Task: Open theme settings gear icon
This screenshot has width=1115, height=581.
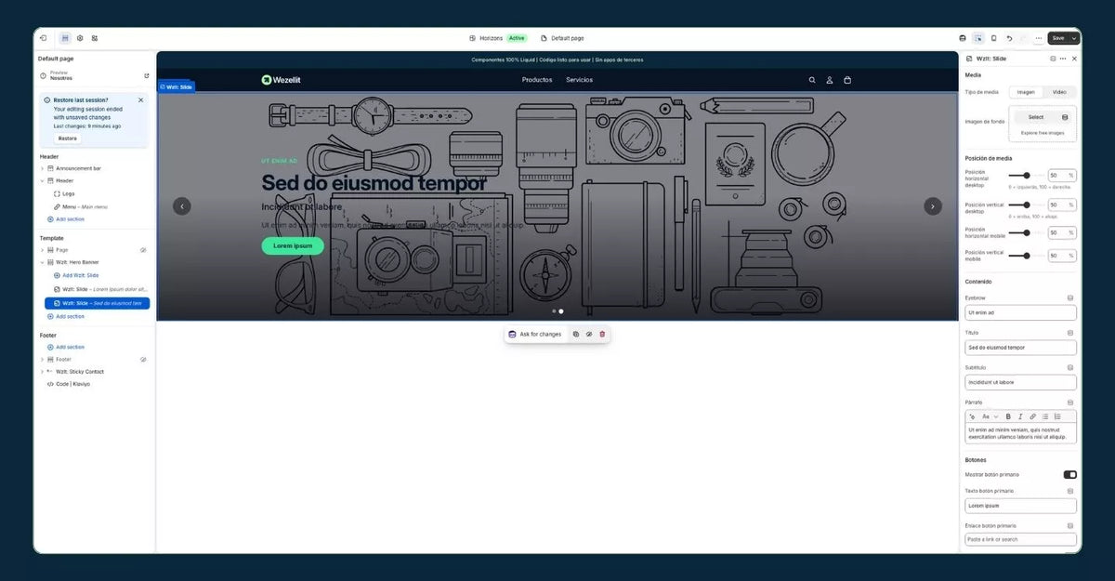Action: click(x=80, y=38)
